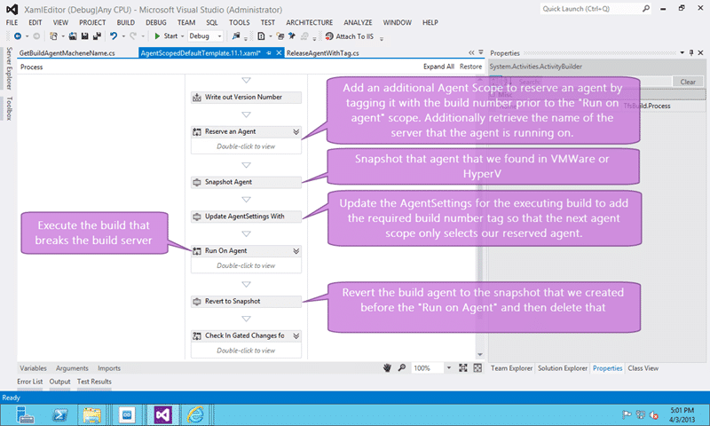Screen dimensions: 710x426
Task: Click the Clear button in Properties
Action: (687, 82)
